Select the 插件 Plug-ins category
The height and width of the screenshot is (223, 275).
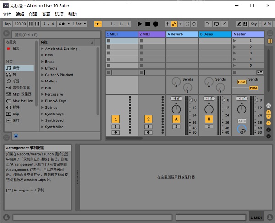click(x=19, y=108)
